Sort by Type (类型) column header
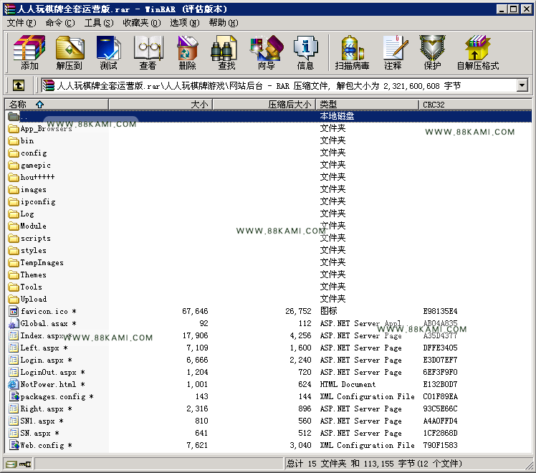This screenshot has height=473, width=536. (368, 104)
